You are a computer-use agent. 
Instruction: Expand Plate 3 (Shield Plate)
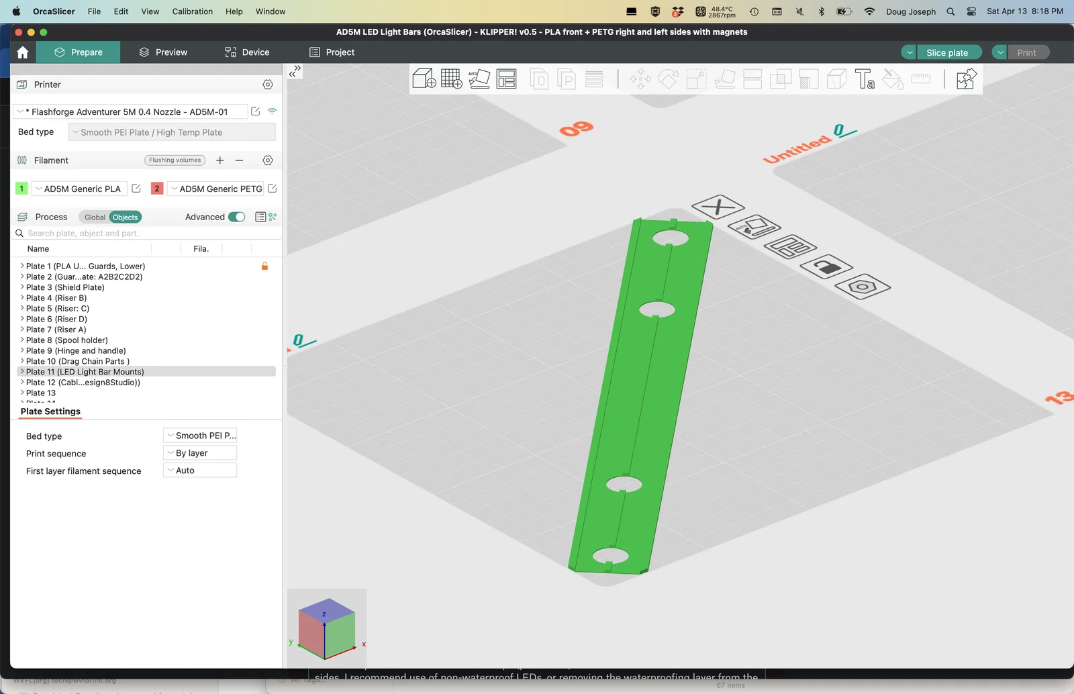coord(22,287)
